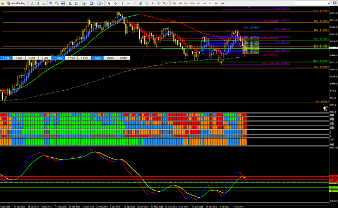Switch to the W1 timeframe

[216, 3]
